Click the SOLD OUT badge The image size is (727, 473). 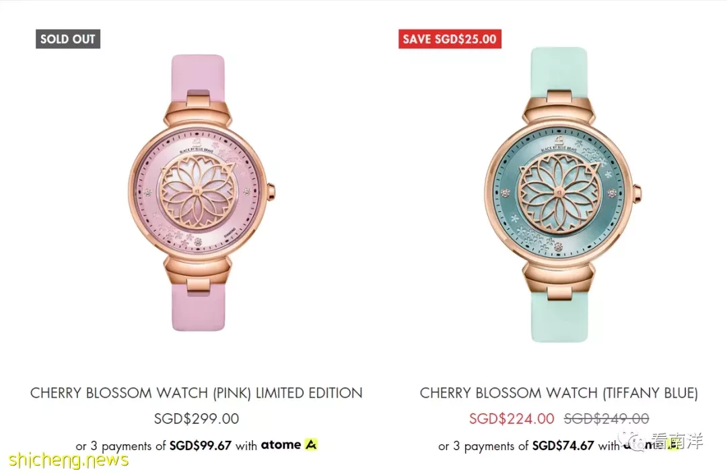tap(68, 39)
